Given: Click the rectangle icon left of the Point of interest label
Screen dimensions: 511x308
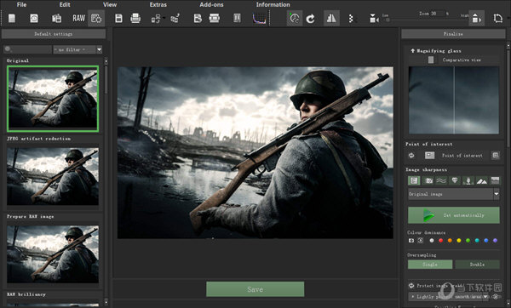Looking at the screenshot, I should coord(429,156).
